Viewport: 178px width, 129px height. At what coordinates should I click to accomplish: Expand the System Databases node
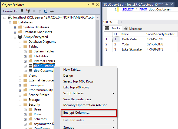15,27
